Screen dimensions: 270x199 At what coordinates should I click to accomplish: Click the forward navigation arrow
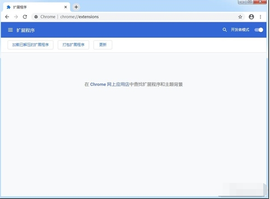(x=16, y=17)
